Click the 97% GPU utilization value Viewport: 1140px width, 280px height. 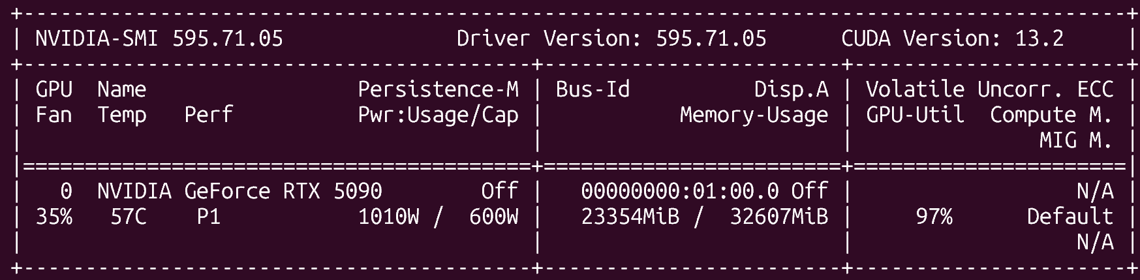coord(934,217)
